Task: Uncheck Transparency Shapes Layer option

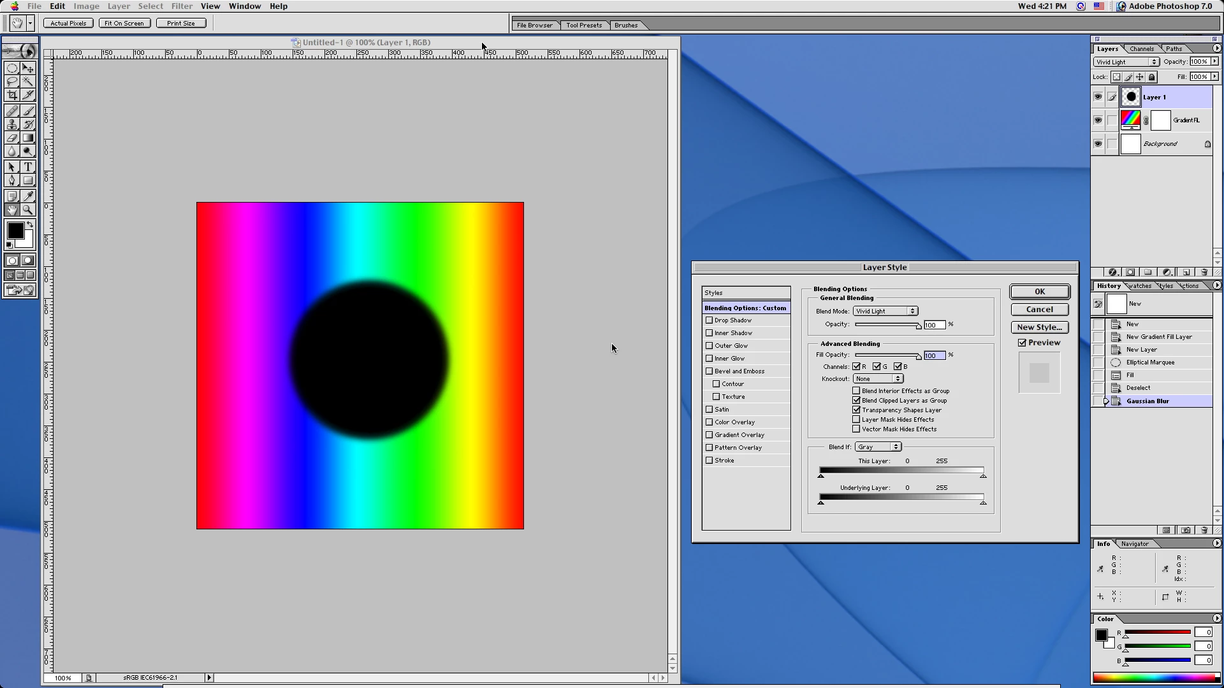Action: (856, 410)
